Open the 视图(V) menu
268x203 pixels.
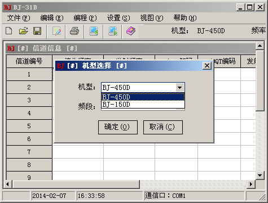point(152,18)
